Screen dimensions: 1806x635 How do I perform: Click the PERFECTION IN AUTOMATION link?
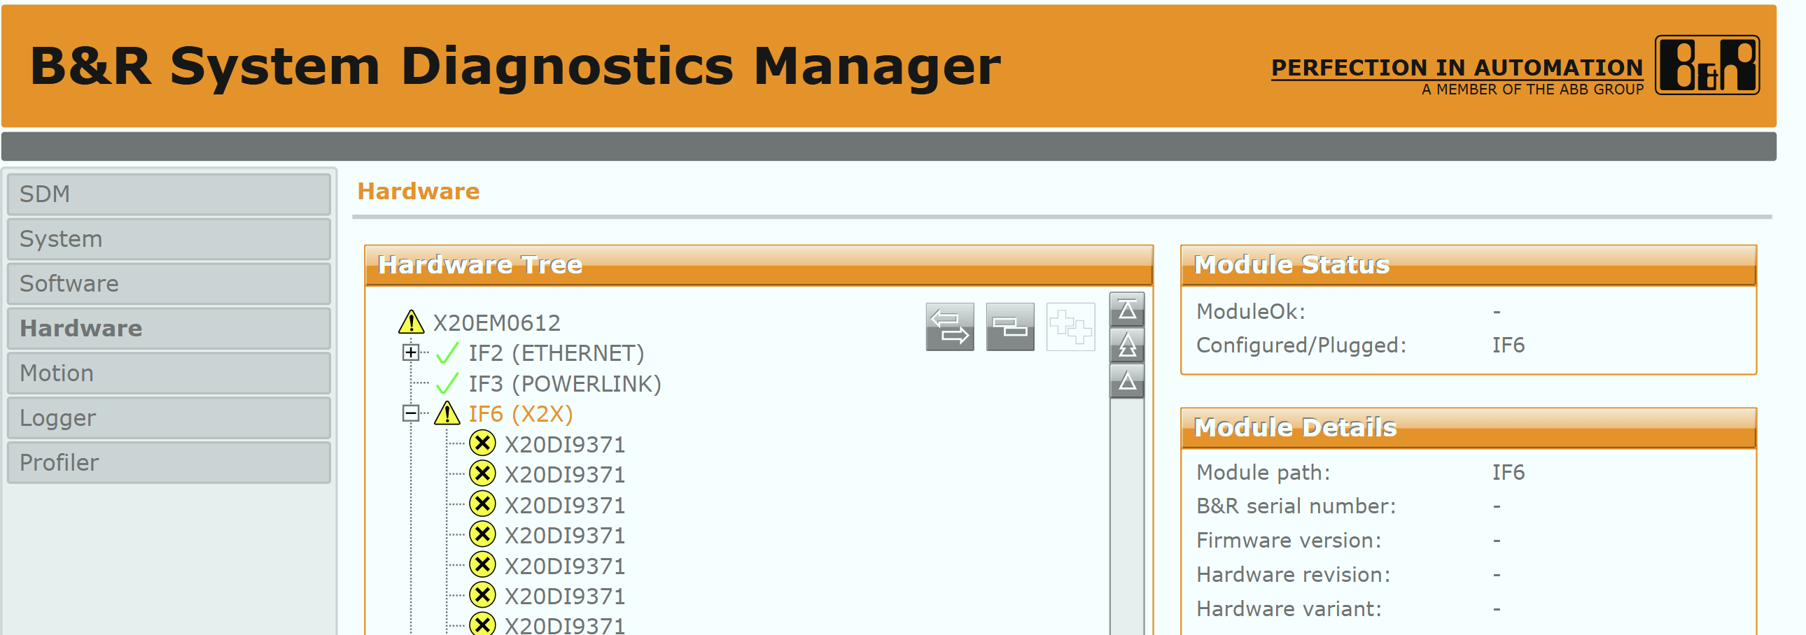point(1457,67)
